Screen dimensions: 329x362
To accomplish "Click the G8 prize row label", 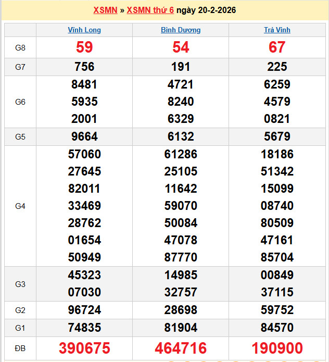I will [20, 48].
